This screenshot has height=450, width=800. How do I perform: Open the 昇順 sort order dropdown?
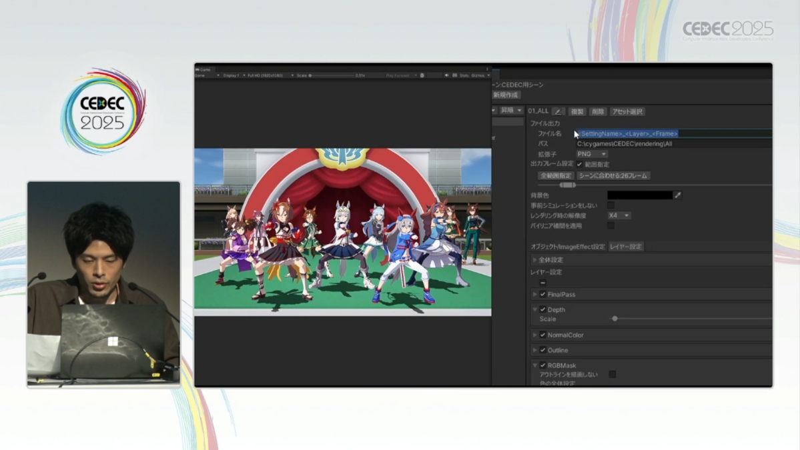511,111
